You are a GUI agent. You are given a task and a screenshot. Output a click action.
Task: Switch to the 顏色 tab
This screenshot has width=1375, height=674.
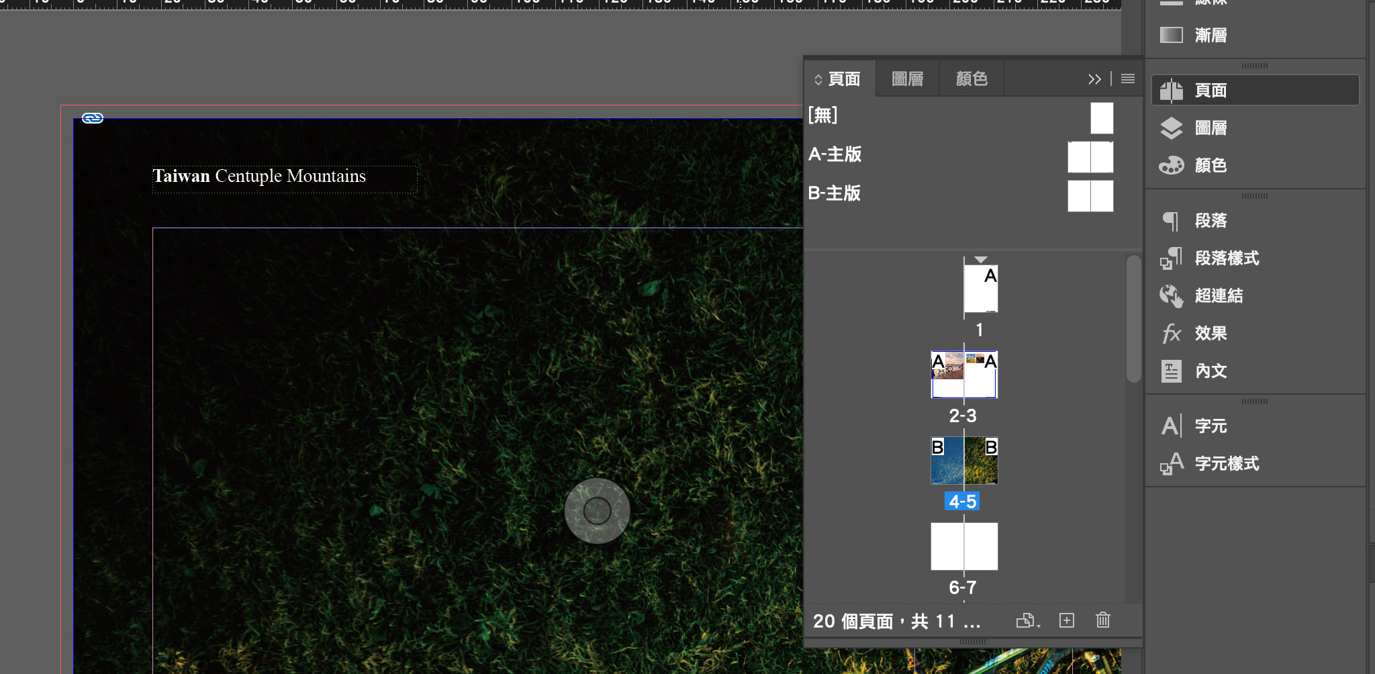coord(971,79)
